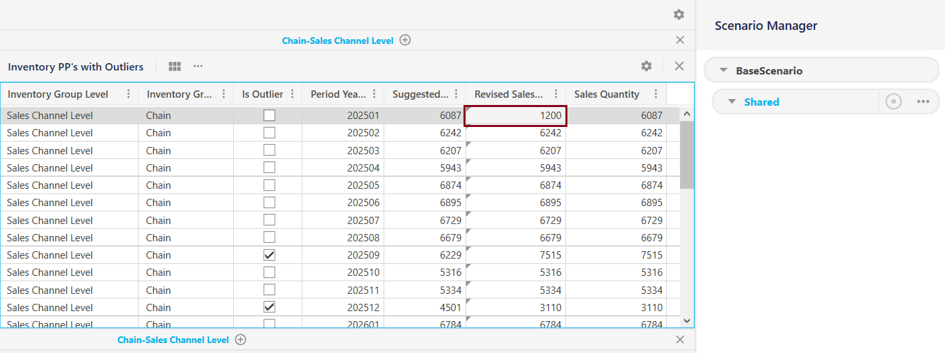The width and height of the screenshot is (947, 353).
Task: Toggle Is Outlier checkbox for period 202501
Action: [269, 115]
